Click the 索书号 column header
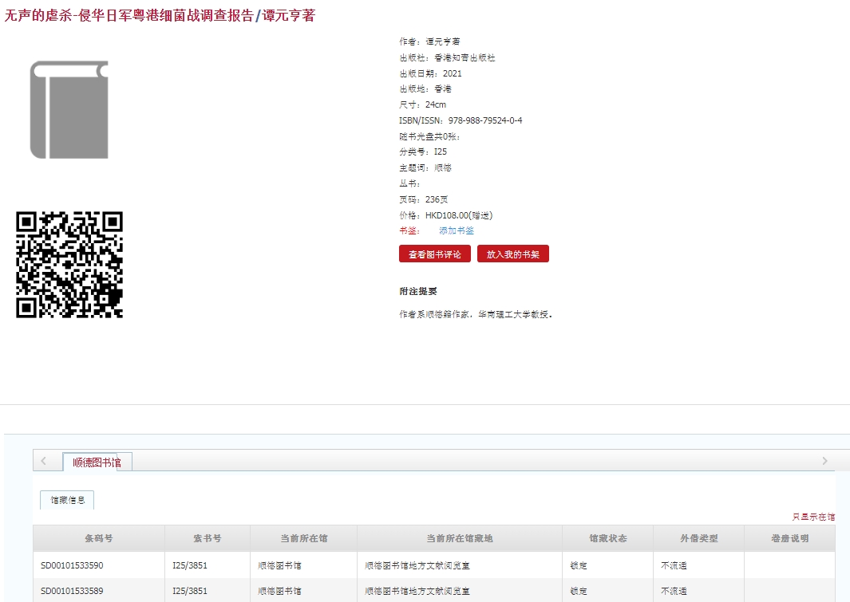 [208, 538]
